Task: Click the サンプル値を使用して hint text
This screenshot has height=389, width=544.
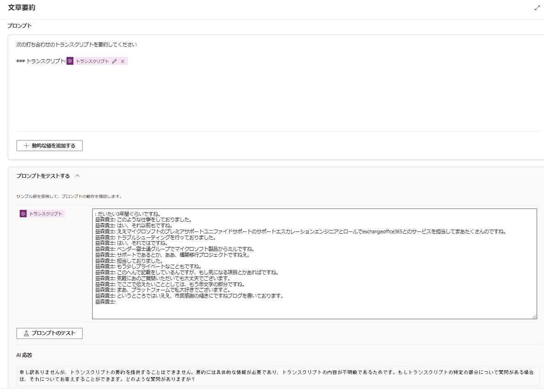Action: coord(69,196)
